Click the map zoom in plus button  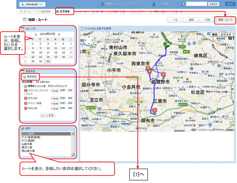(89, 60)
